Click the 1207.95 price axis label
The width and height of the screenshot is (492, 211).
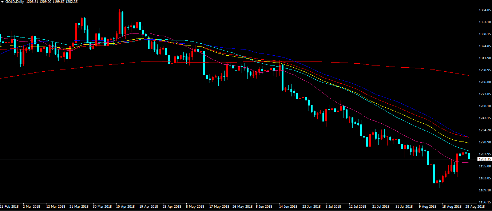point(486,154)
